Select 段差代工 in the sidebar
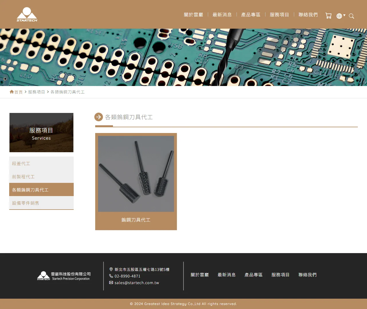The height and width of the screenshot is (309, 367). click(41, 163)
